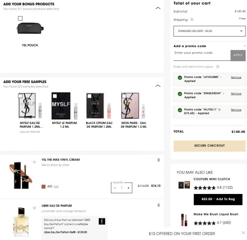
Task: Collapse the Add Your Bonus Products section
Action: tap(158, 8)
